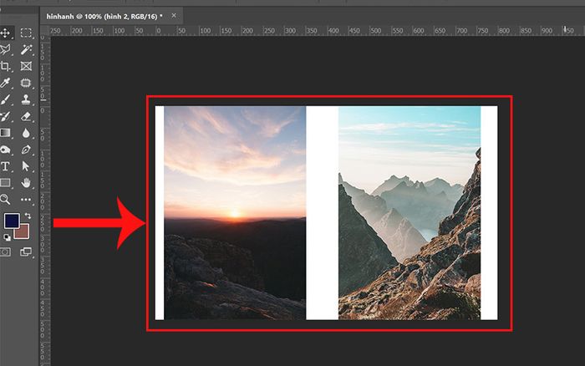Choose the Polygonal Lasso tool

click(x=7, y=50)
